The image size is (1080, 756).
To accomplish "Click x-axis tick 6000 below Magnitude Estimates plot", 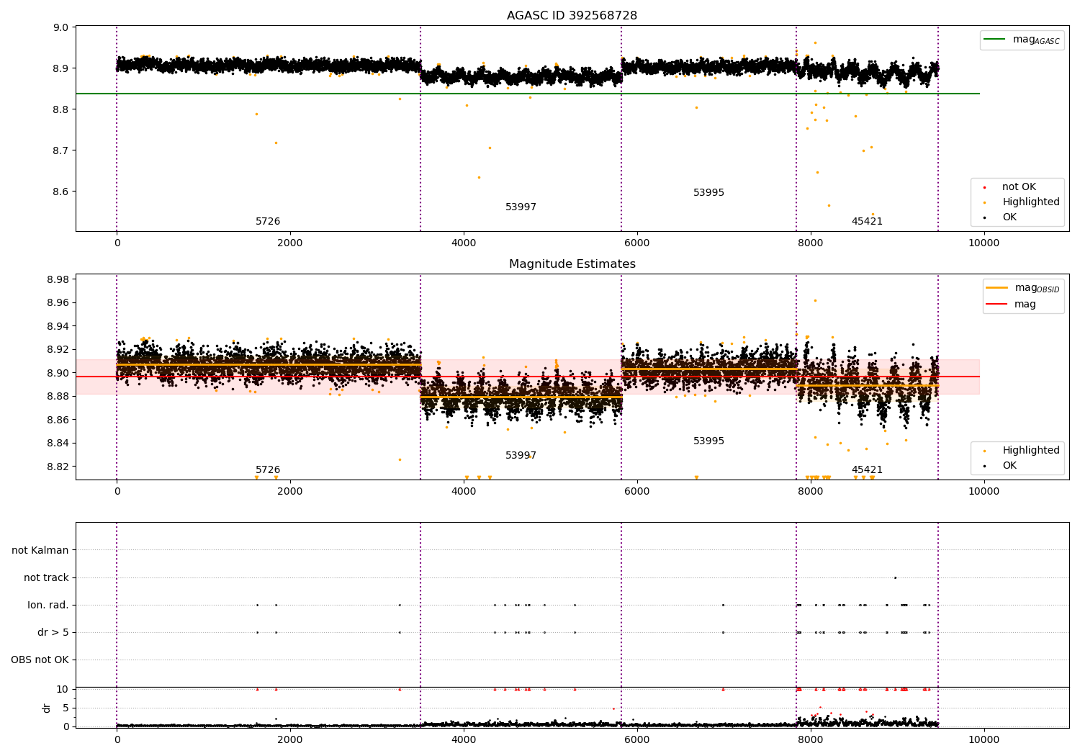I will pyautogui.click(x=637, y=492).
